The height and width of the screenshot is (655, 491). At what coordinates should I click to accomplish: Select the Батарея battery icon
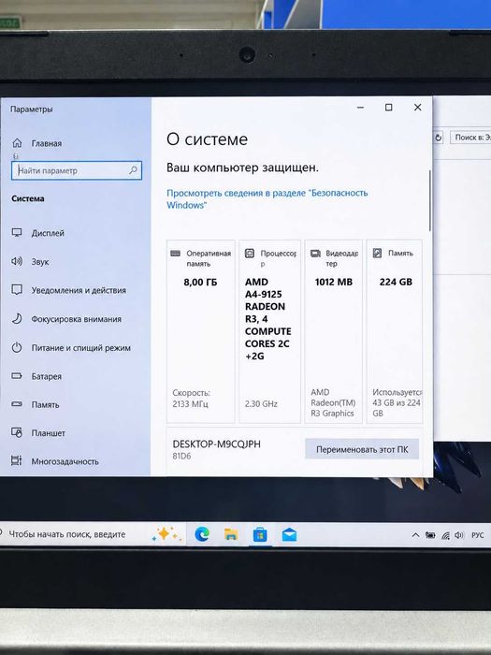tap(17, 376)
